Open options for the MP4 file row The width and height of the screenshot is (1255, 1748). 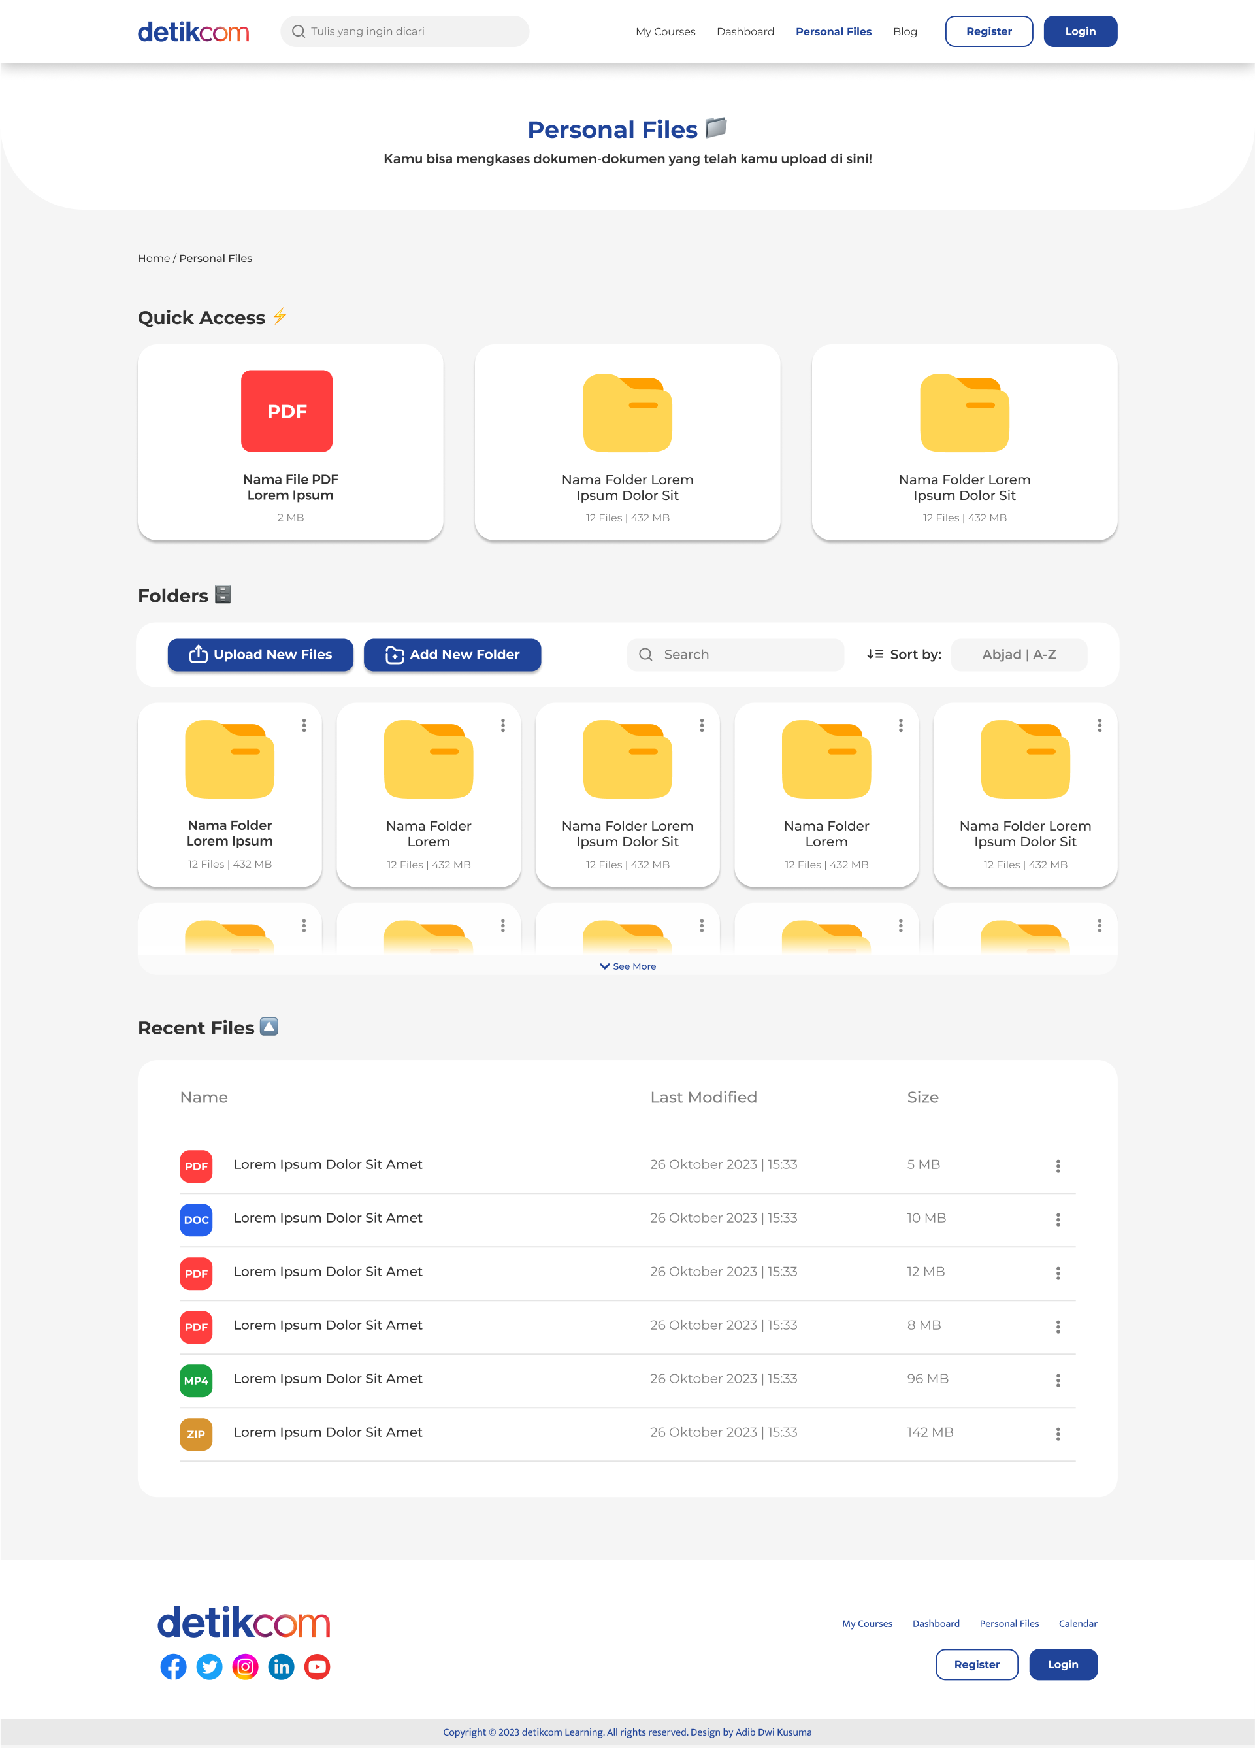pos(1058,1380)
